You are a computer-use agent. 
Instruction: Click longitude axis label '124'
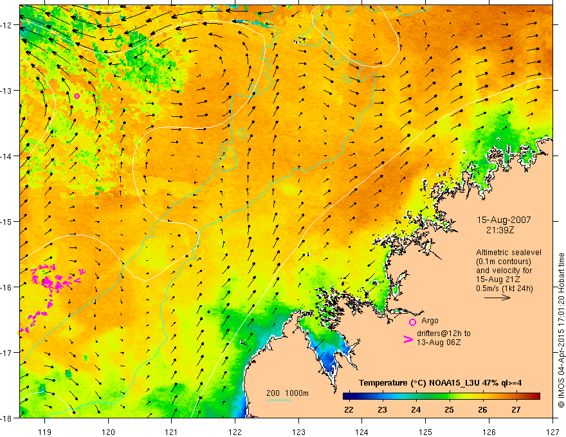(x=362, y=432)
